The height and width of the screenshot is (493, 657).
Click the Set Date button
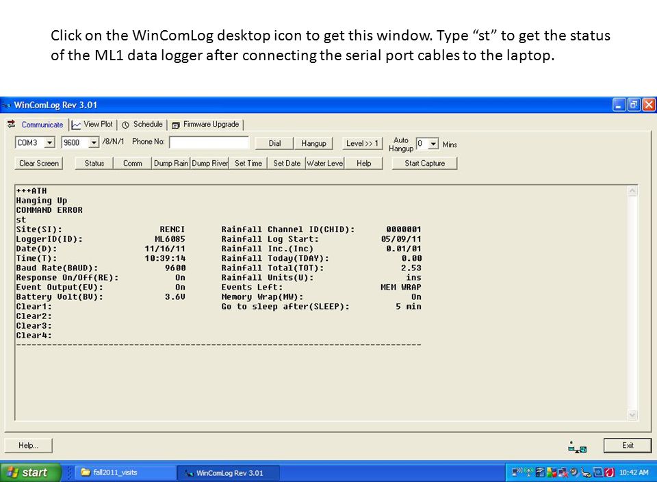287,164
